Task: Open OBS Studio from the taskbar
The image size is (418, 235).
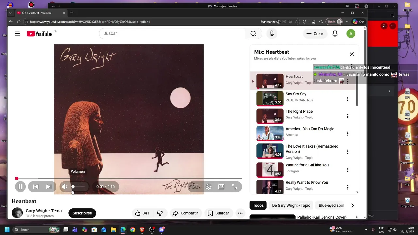Action: pyautogui.click(x=152, y=230)
